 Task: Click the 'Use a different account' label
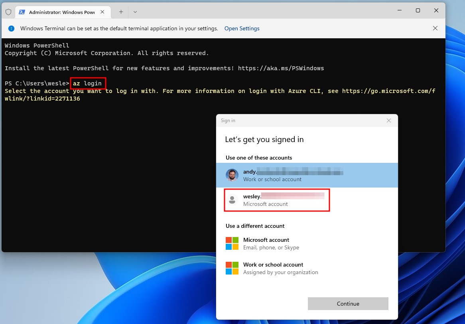pyautogui.click(x=255, y=226)
